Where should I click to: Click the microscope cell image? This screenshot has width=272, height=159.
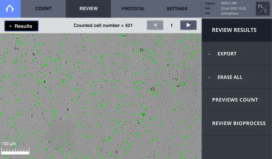101,96
